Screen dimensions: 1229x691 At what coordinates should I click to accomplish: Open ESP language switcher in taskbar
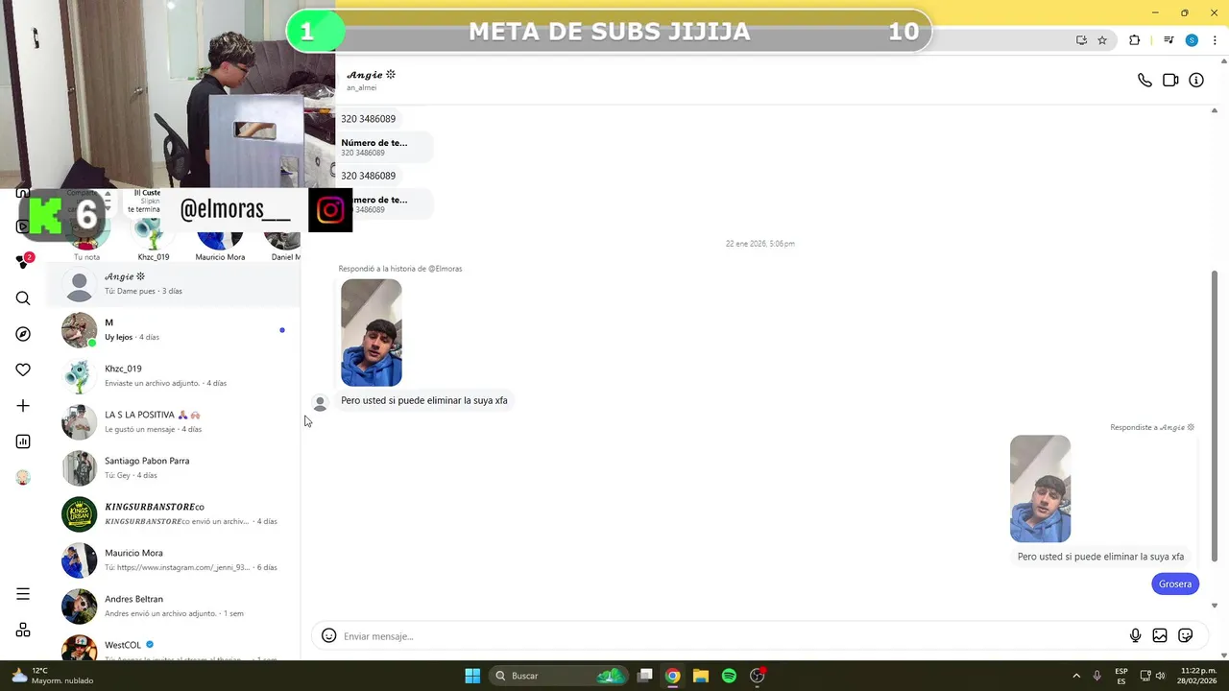pos(1121,676)
